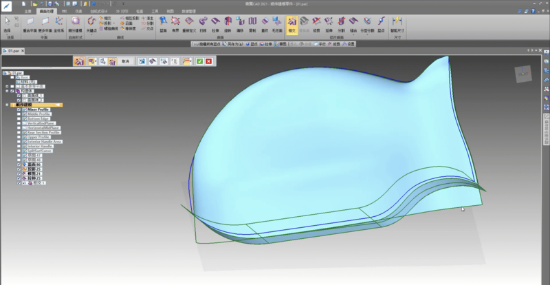The width and height of the screenshot is (550, 285).
Task: Toggle the Mixer Profile checkbox
Action: pyautogui.click(x=19, y=109)
